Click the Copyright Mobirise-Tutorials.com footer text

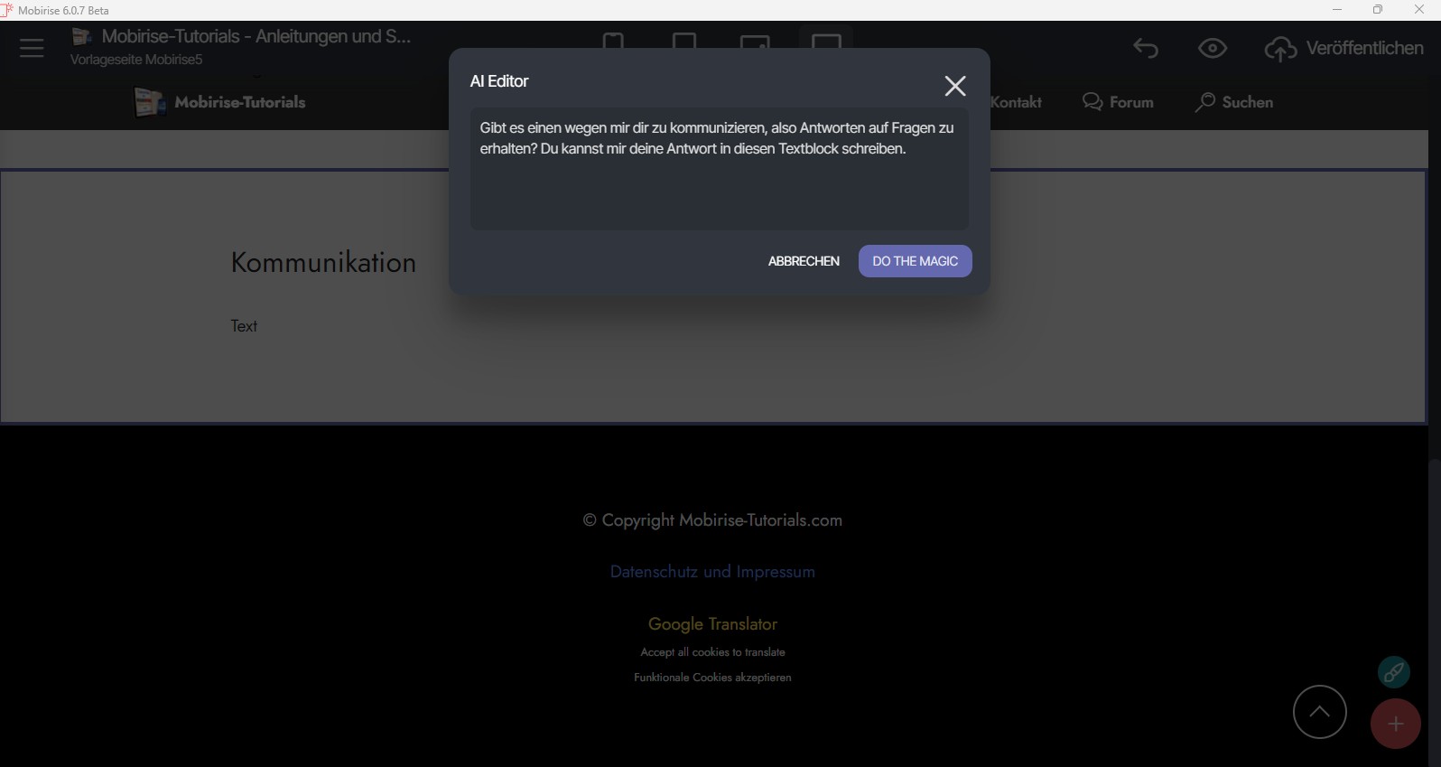[x=712, y=520]
